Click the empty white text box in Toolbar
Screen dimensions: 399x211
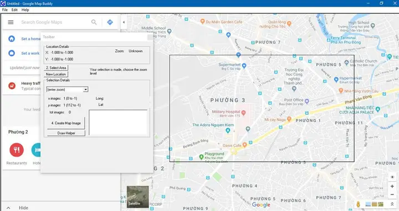click(x=118, y=122)
